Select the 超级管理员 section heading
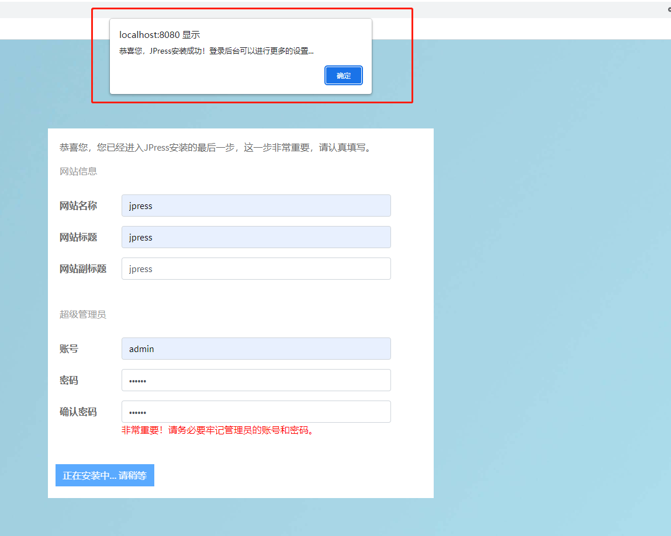 click(82, 315)
